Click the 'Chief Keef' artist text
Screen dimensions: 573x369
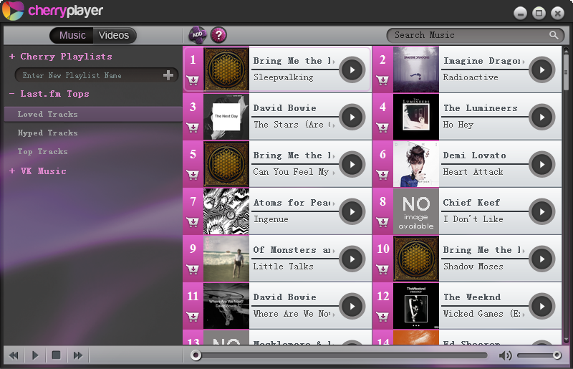471,202
